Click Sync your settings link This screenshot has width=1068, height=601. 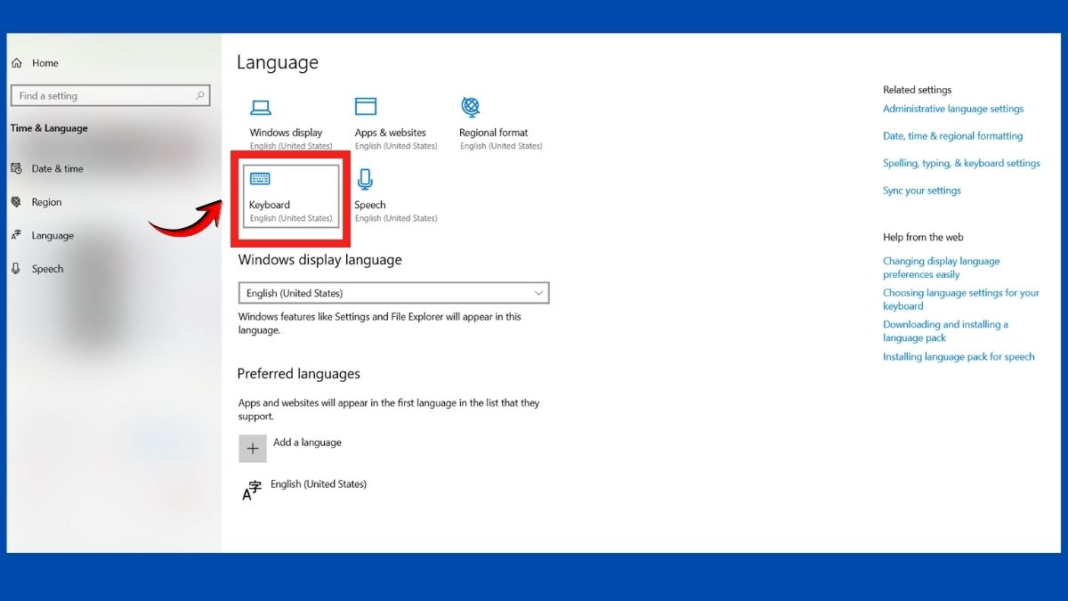click(922, 191)
